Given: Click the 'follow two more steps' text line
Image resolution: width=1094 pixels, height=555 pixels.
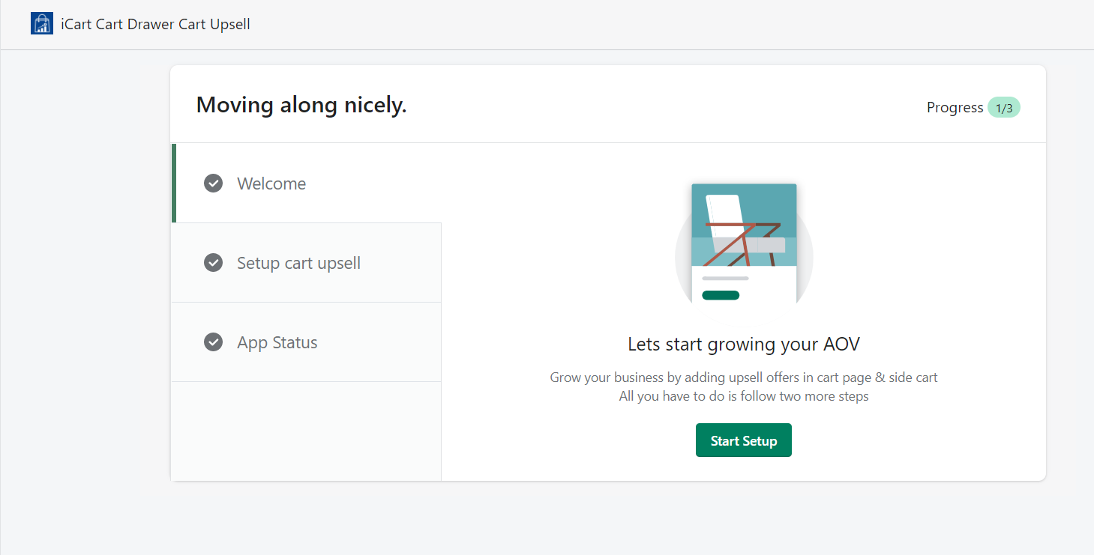Looking at the screenshot, I should pyautogui.click(x=744, y=396).
